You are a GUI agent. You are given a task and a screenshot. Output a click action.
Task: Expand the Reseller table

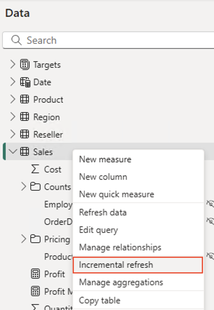[x=13, y=134]
